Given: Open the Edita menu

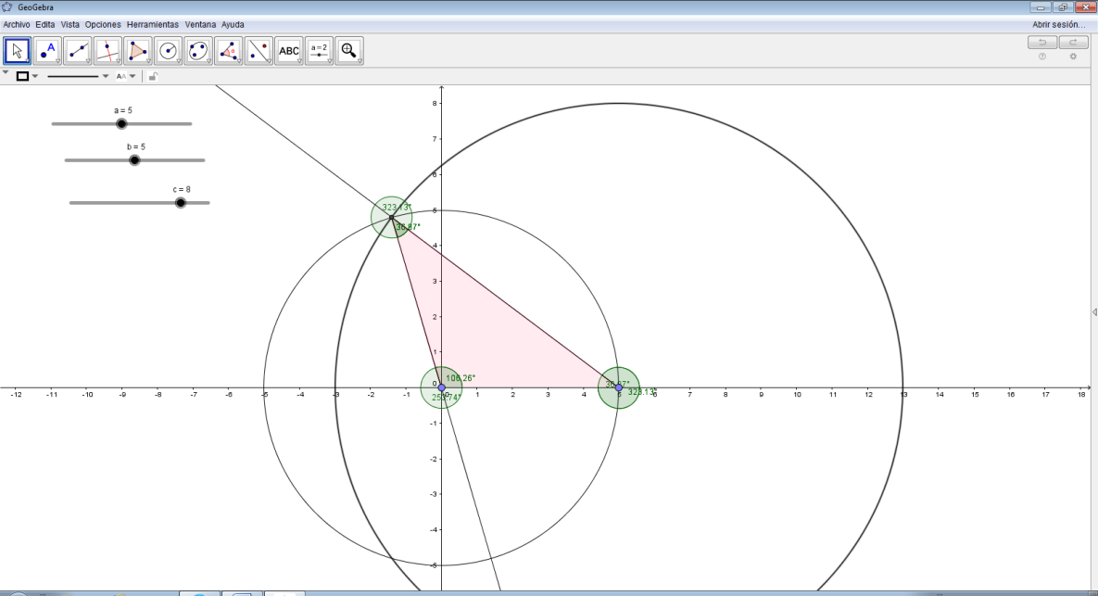Looking at the screenshot, I should (x=44, y=24).
